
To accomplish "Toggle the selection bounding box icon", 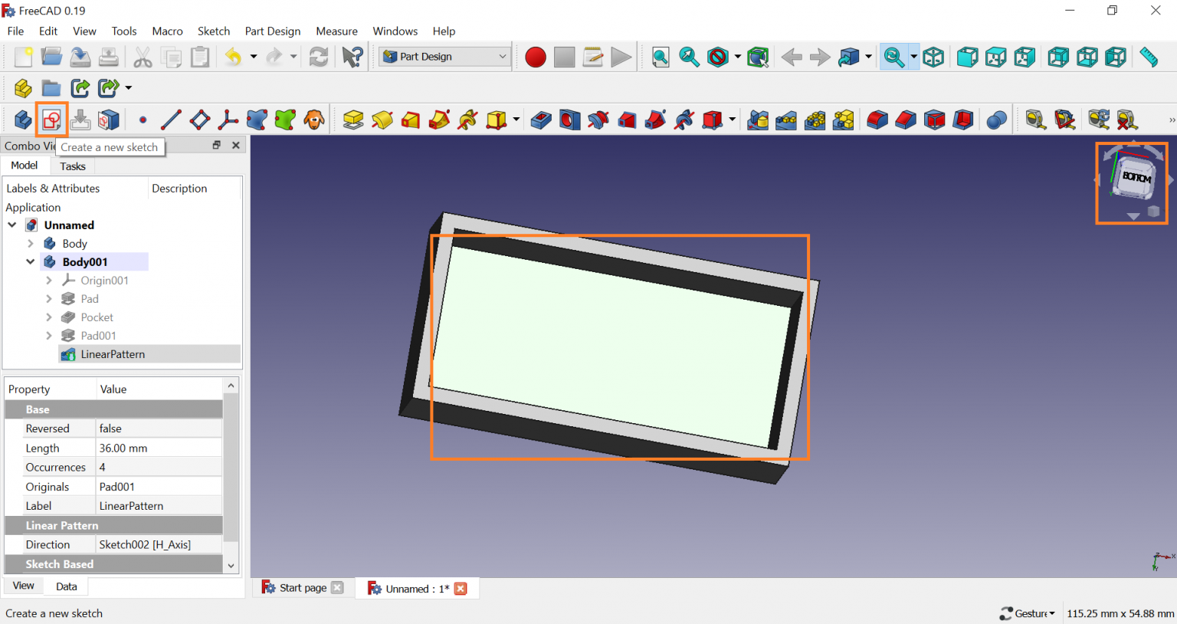I will (x=758, y=57).
